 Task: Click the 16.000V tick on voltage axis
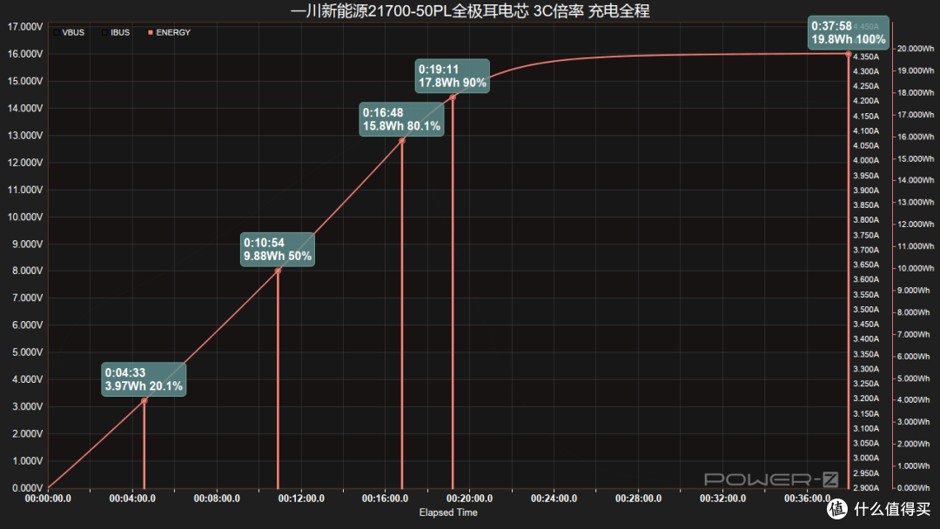[x=25, y=54]
